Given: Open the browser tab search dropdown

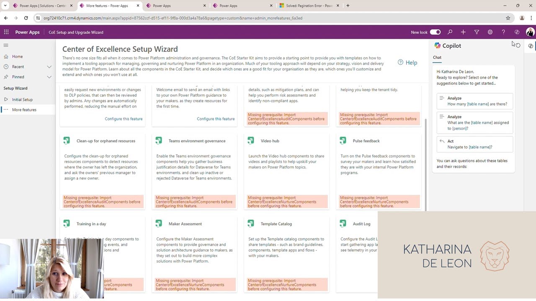Looking at the screenshot, I should pyautogui.click(x=5, y=6).
